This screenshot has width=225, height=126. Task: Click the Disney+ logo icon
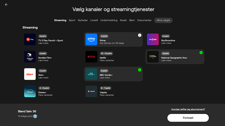point(30,91)
